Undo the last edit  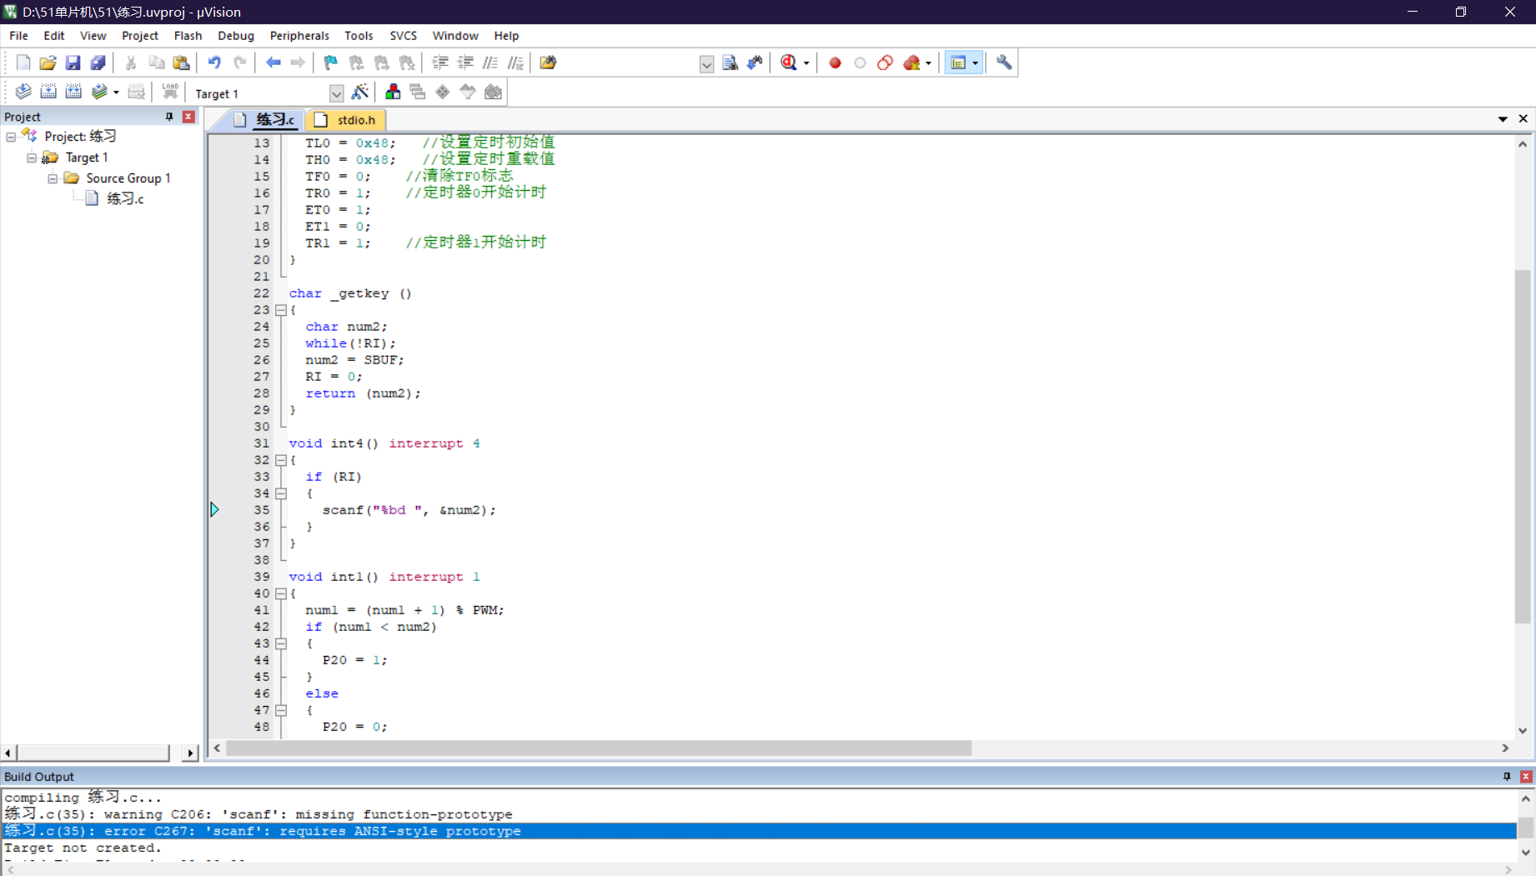pos(214,63)
